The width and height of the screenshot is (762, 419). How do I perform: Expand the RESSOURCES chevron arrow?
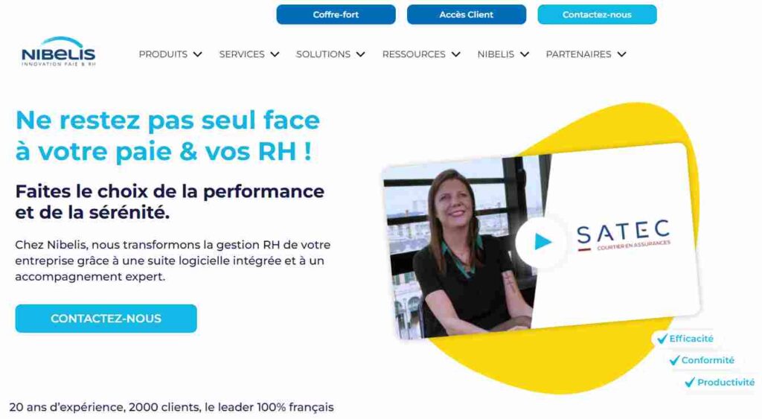tap(455, 54)
